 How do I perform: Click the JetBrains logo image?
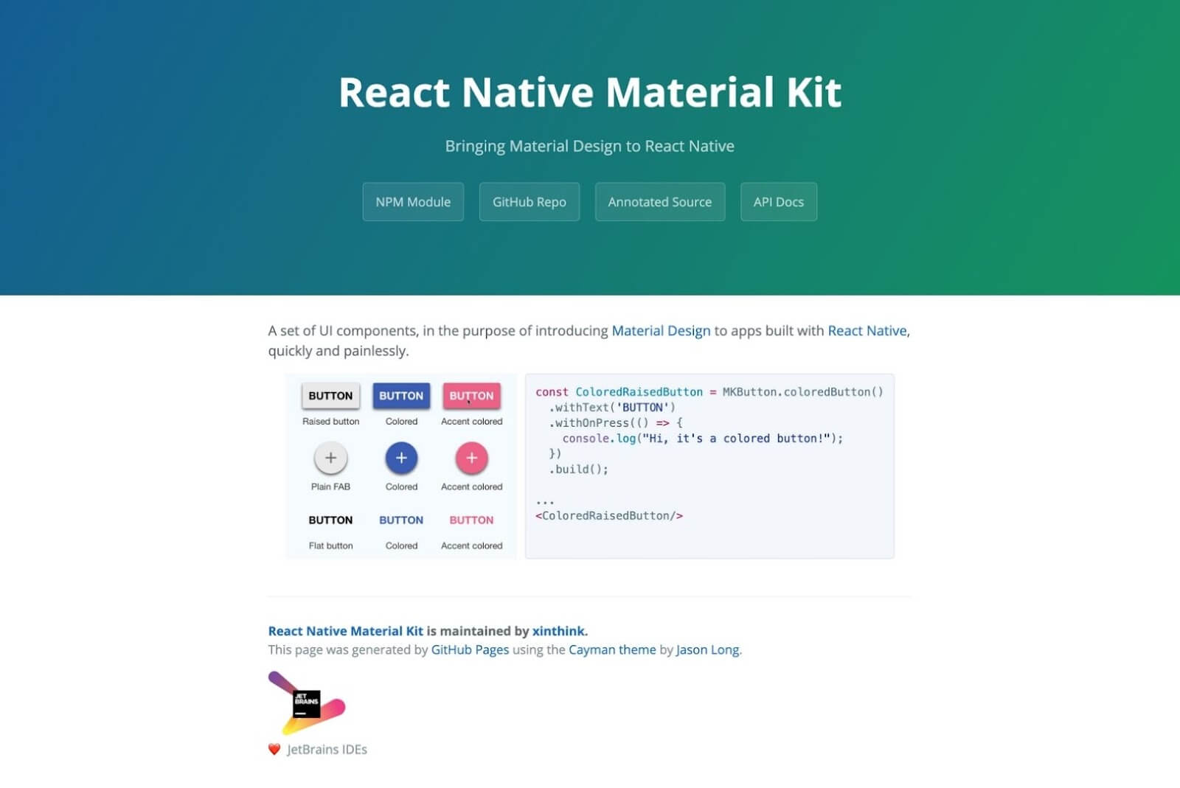tap(307, 703)
